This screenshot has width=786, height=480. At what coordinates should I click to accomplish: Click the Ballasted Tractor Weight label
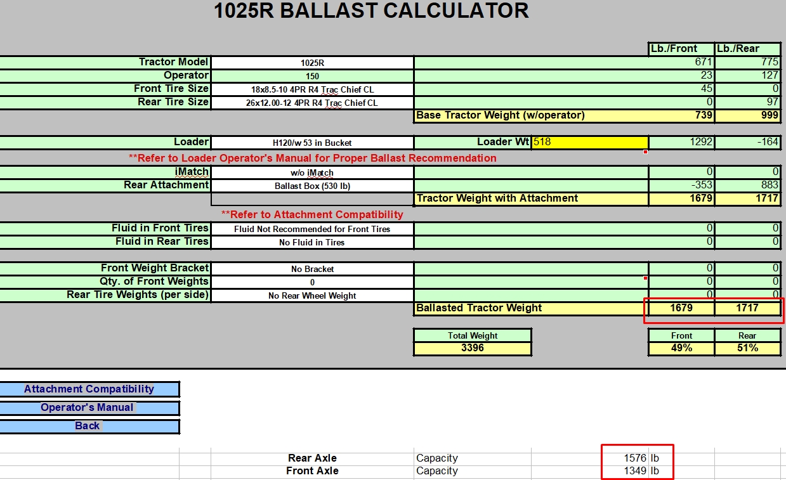[479, 308]
